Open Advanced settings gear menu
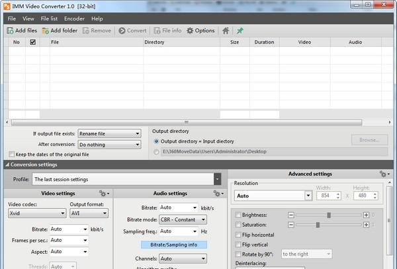This screenshot has height=269, width=397. (383, 174)
